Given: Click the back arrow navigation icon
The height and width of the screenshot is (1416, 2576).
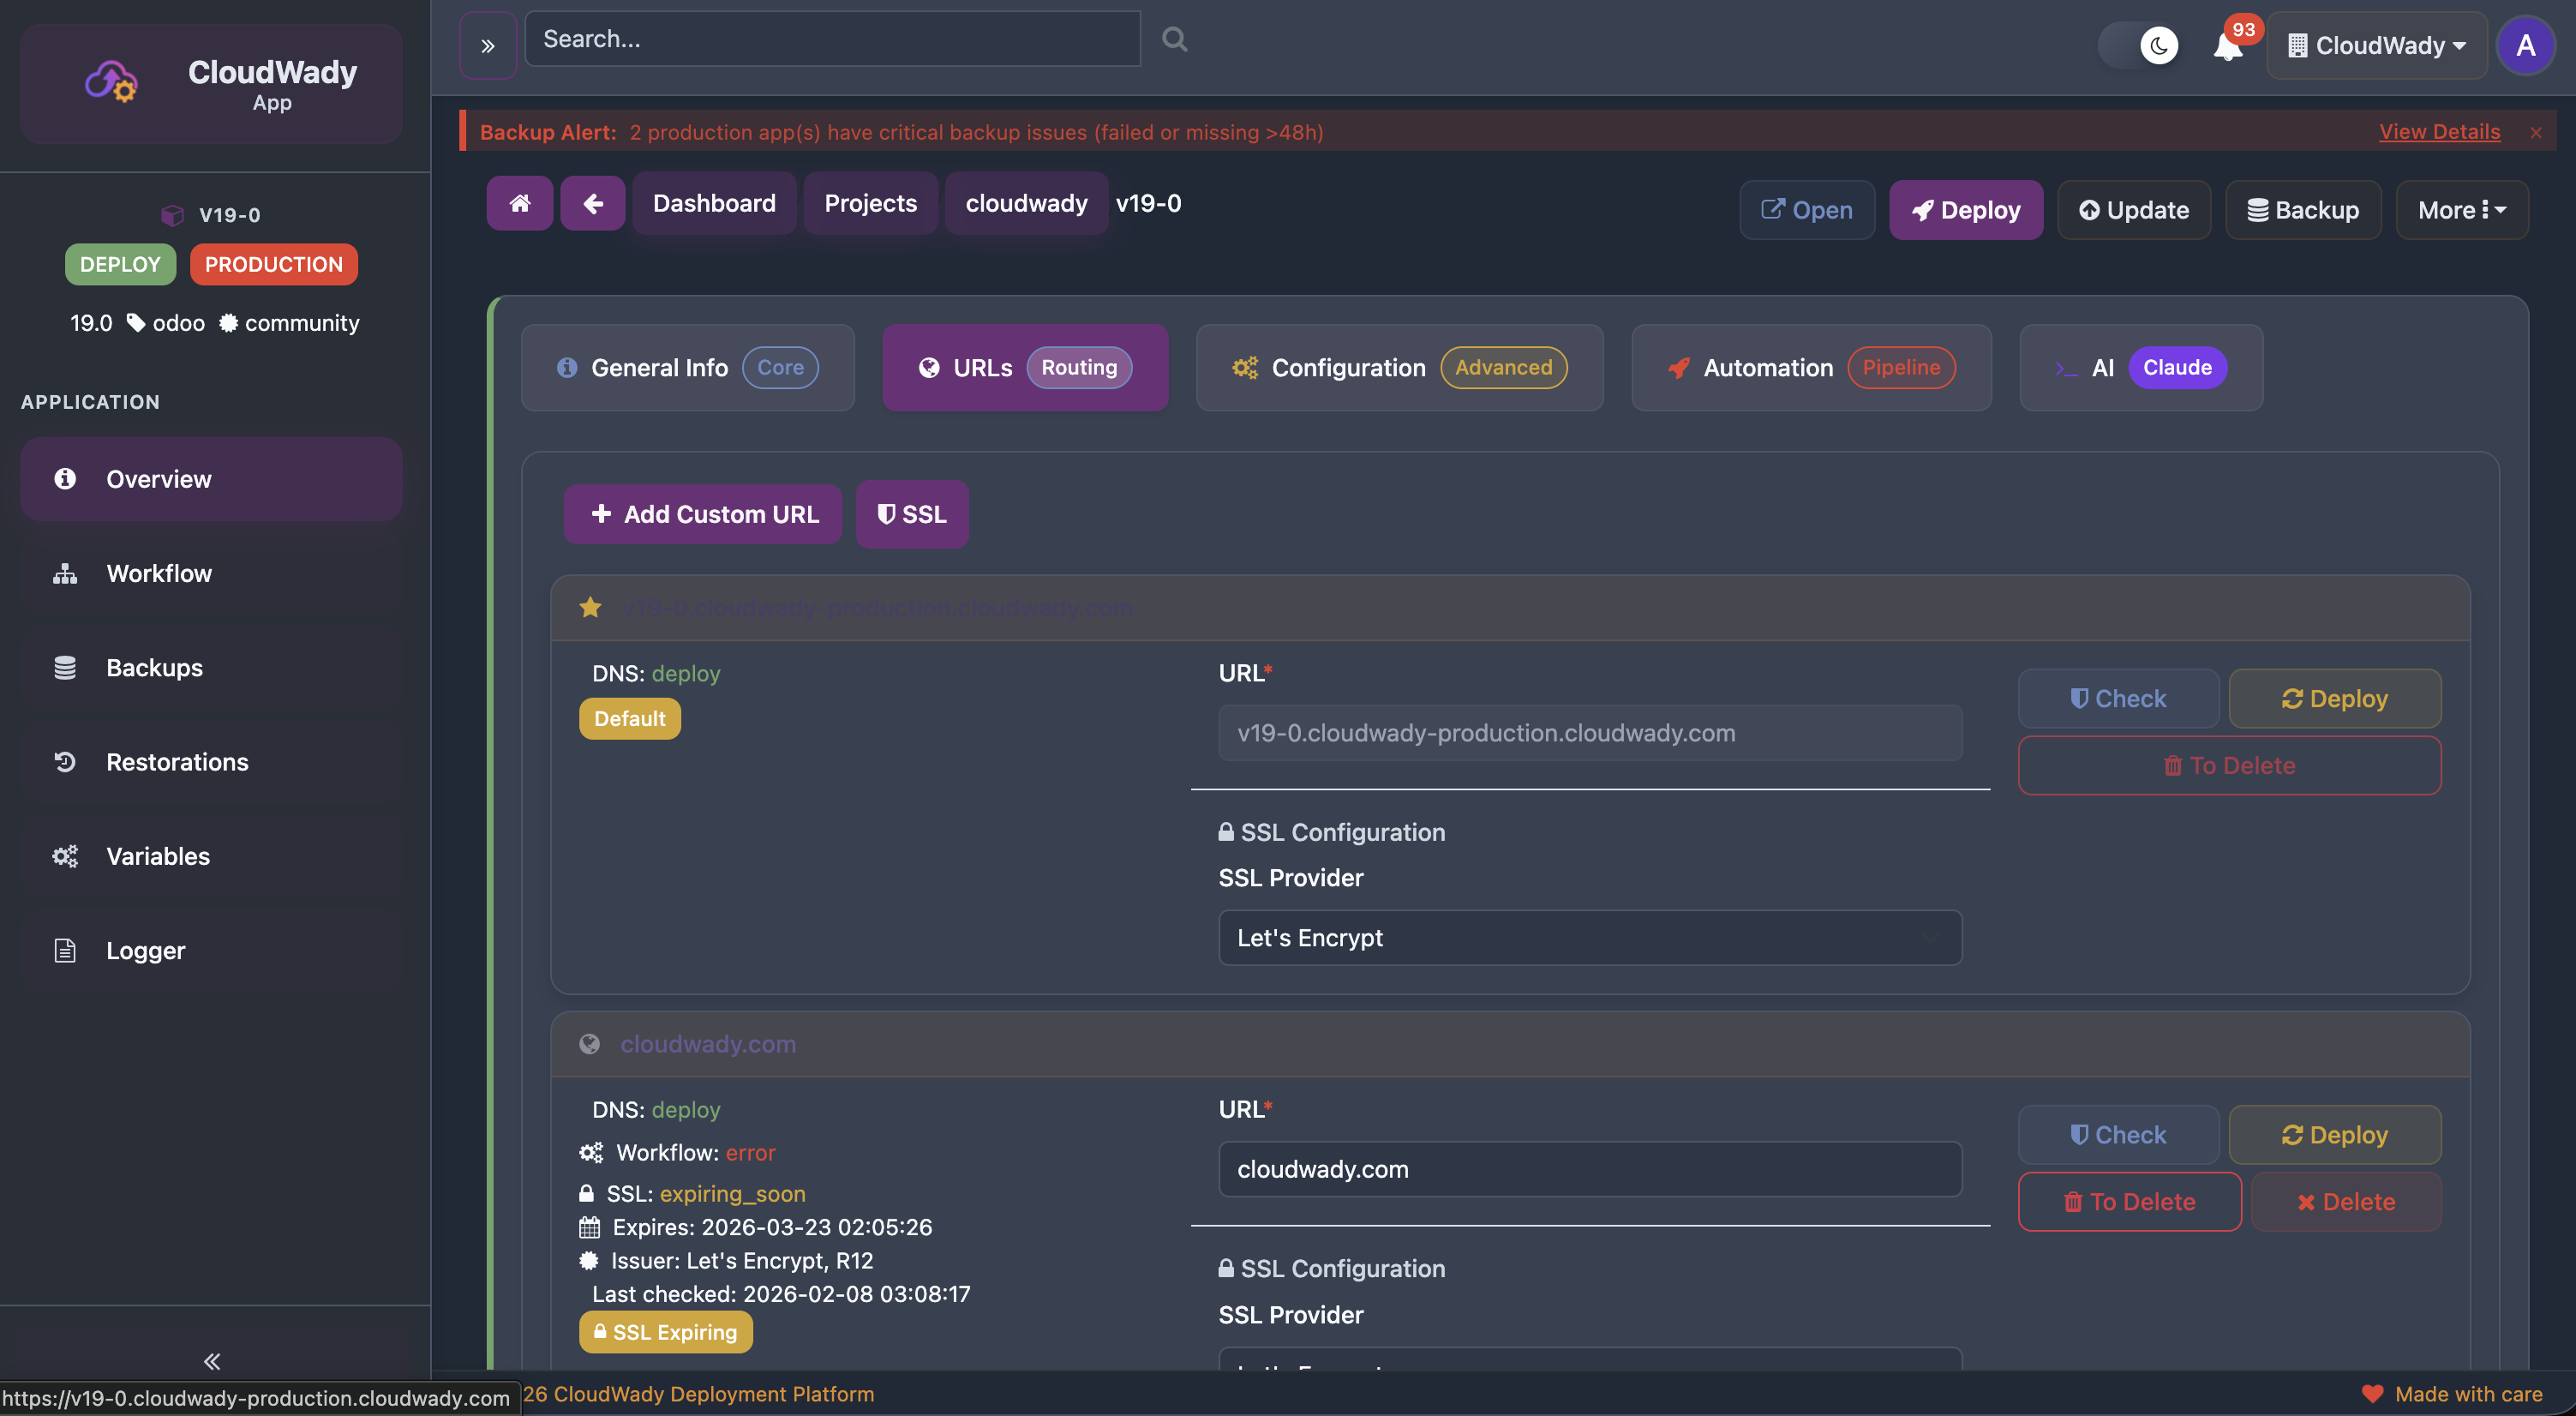Looking at the screenshot, I should [x=592, y=203].
